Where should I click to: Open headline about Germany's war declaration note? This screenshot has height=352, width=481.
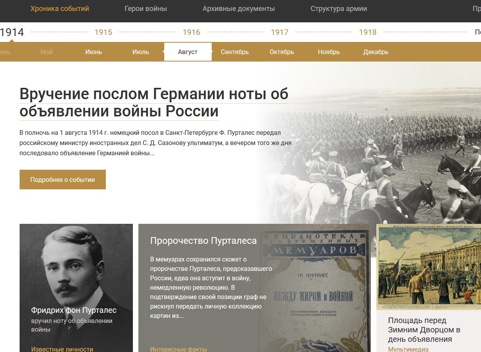tap(154, 103)
